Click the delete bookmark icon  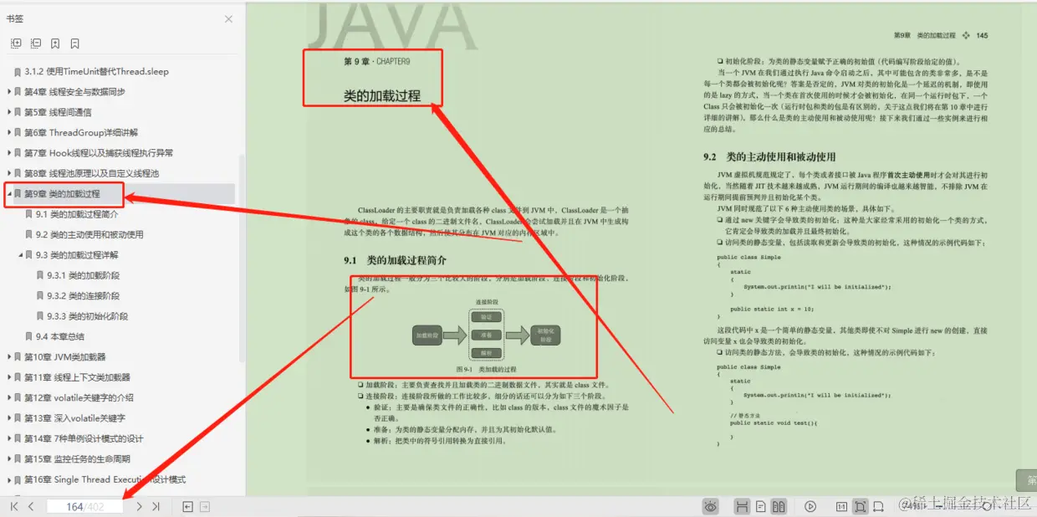coord(74,44)
